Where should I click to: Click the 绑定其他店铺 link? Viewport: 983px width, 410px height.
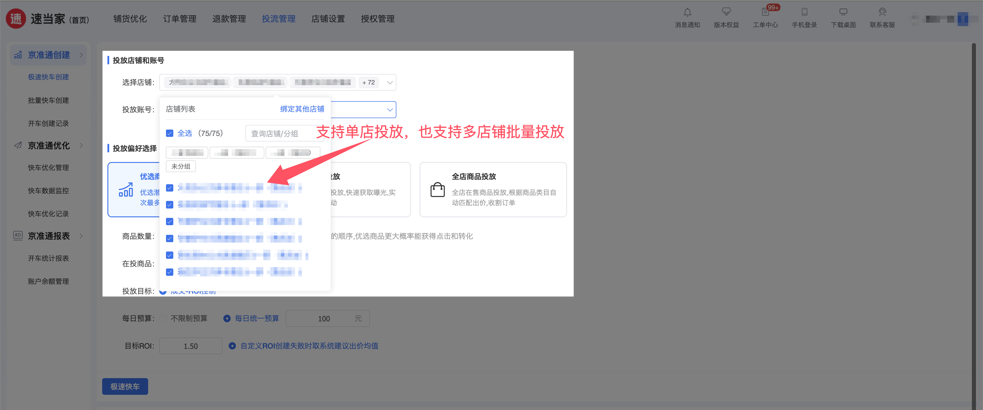pyautogui.click(x=302, y=109)
